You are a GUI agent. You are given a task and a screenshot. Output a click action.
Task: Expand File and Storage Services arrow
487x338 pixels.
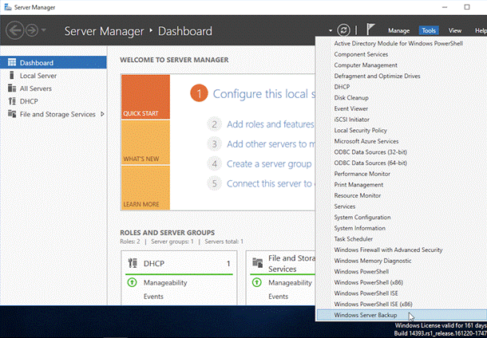click(102, 114)
